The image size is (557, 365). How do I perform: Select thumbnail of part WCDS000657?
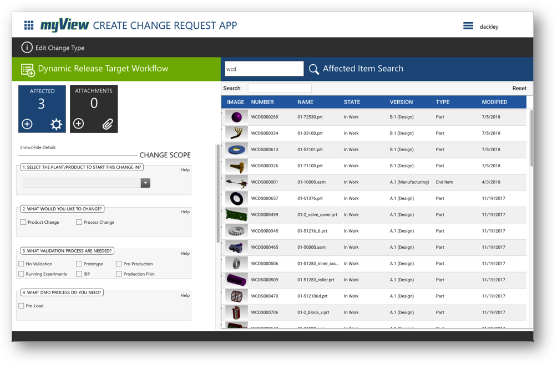(x=236, y=198)
